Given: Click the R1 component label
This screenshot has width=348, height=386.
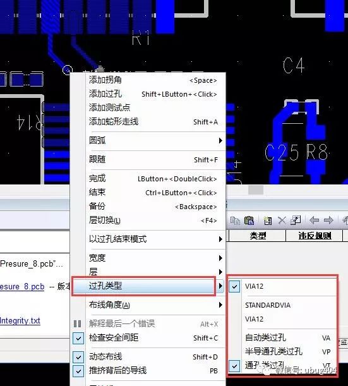Looking at the screenshot, I should click(141, 38).
